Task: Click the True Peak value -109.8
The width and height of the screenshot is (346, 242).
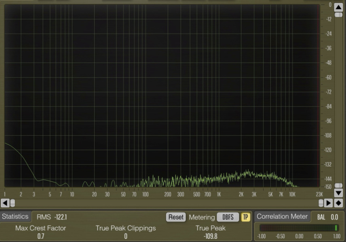Action: click(x=211, y=236)
